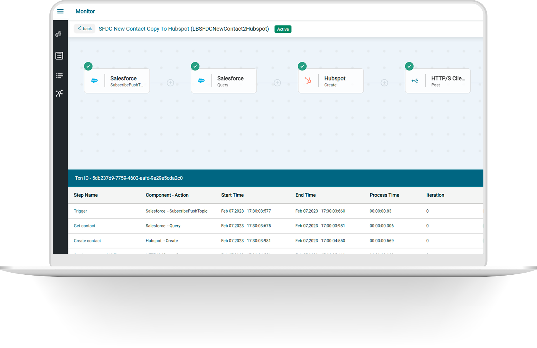Click the Hubspot logo icon in Create node
The height and width of the screenshot is (348, 537).
tap(308, 81)
